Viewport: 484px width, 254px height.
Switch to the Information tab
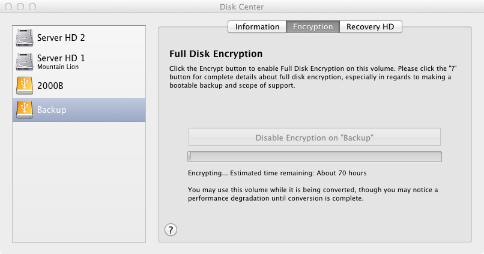pyautogui.click(x=257, y=27)
